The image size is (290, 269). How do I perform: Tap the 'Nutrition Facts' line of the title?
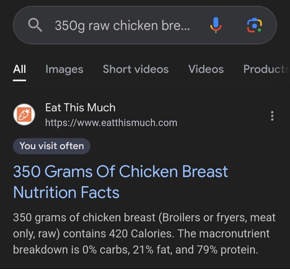66,192
